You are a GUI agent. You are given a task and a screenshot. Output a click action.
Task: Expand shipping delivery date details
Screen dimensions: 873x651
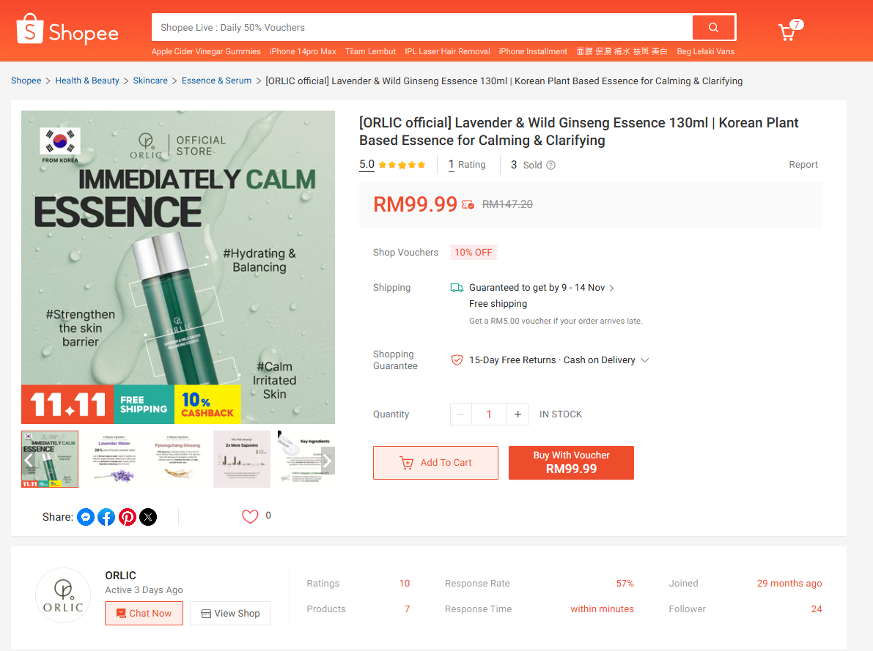612,289
